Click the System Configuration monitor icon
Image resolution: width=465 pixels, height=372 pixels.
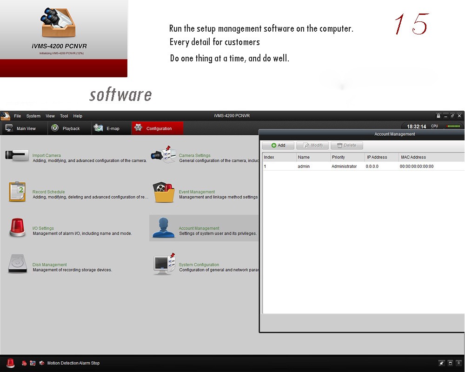pyautogui.click(x=164, y=265)
